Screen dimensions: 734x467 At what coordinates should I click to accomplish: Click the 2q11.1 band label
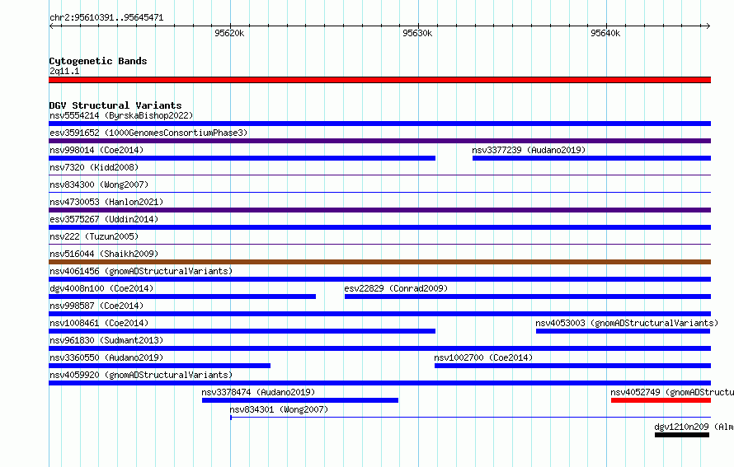(64, 71)
